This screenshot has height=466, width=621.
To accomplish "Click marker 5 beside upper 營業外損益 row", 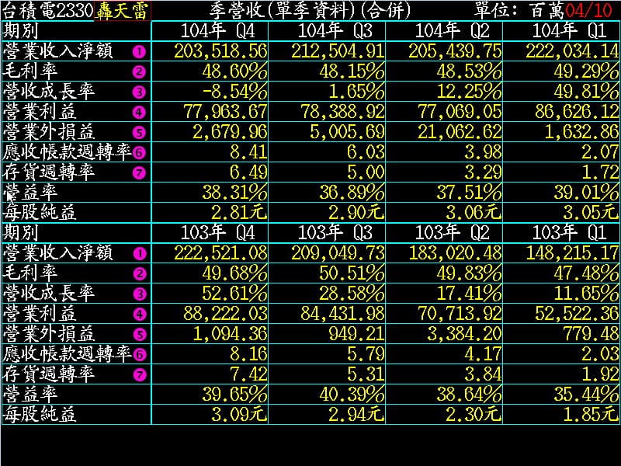I will pos(139,132).
